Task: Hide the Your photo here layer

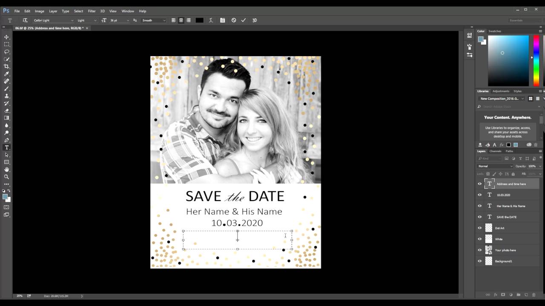Action: click(480, 250)
